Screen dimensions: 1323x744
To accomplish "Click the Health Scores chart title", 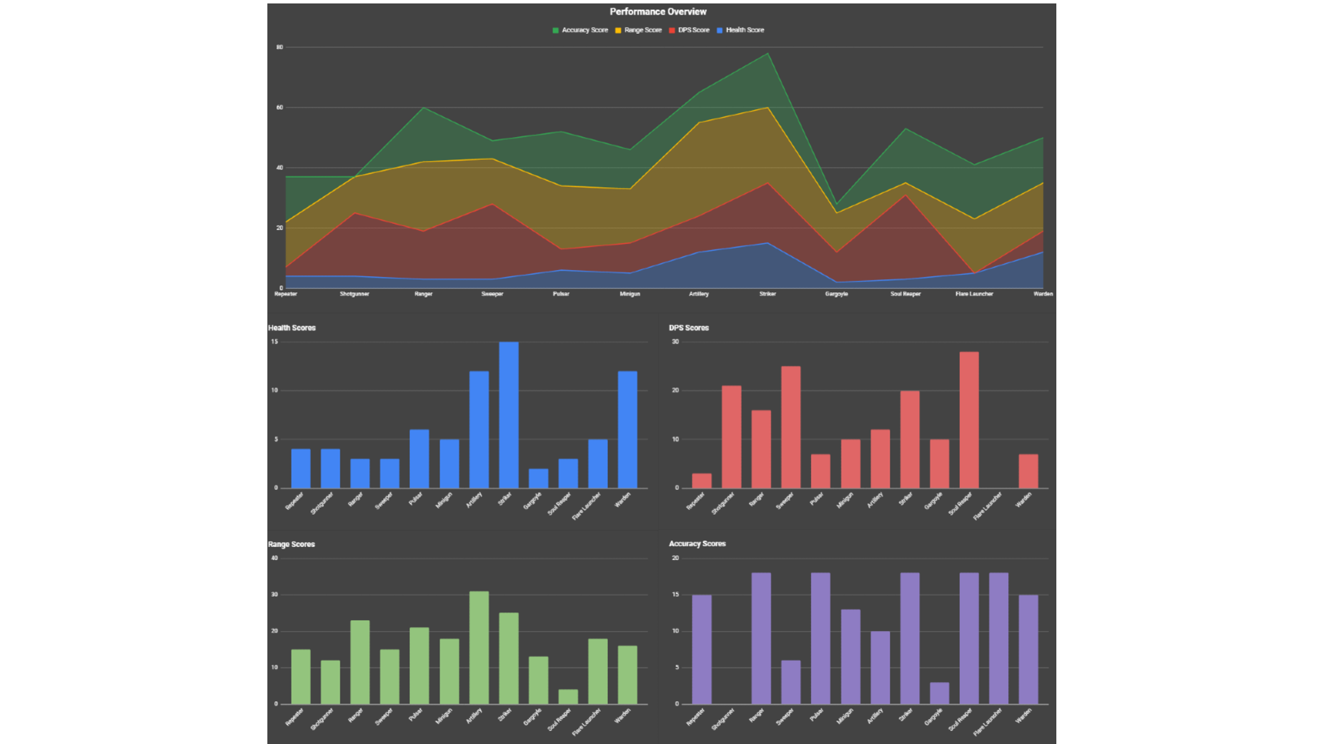I will click(291, 328).
